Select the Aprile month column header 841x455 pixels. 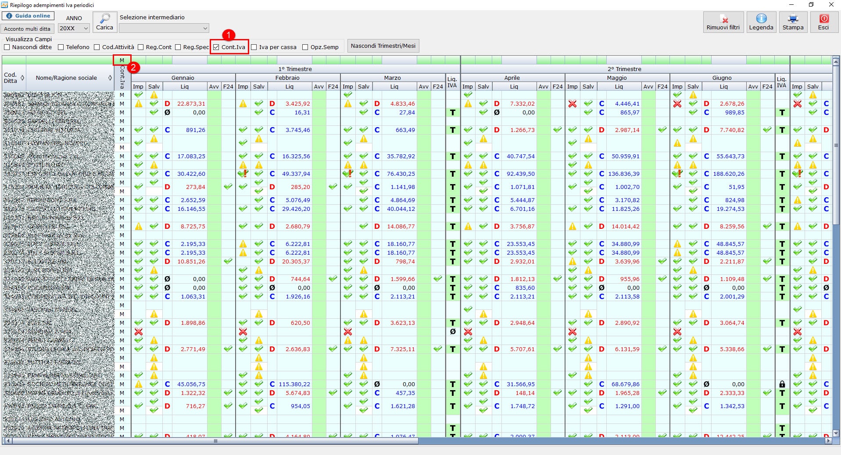512,78
